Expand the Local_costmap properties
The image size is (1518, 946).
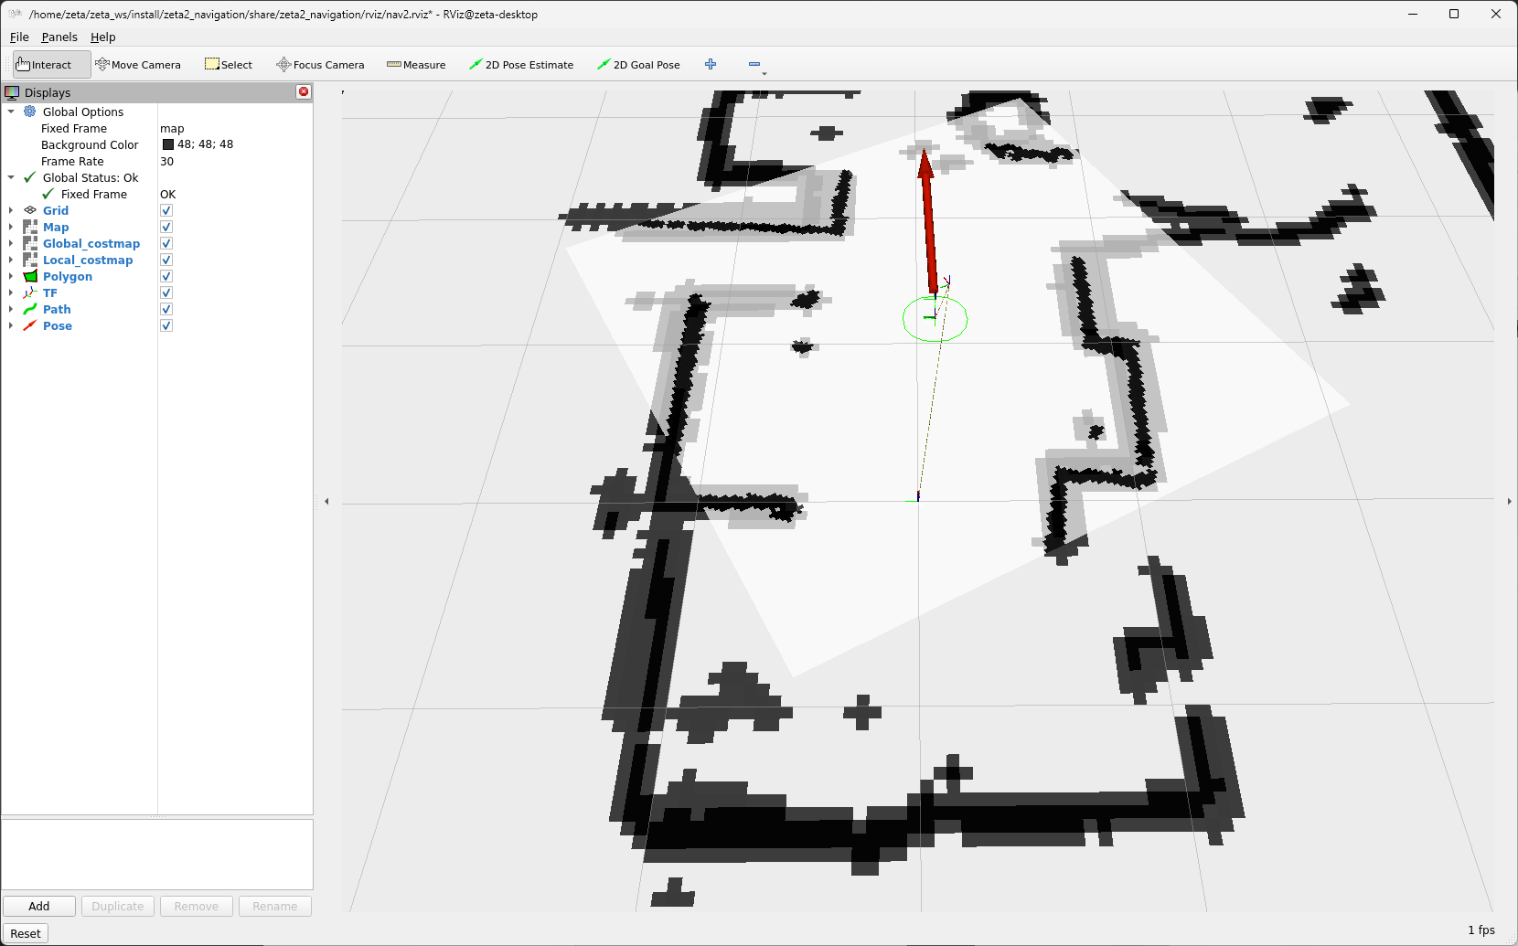[x=11, y=260]
